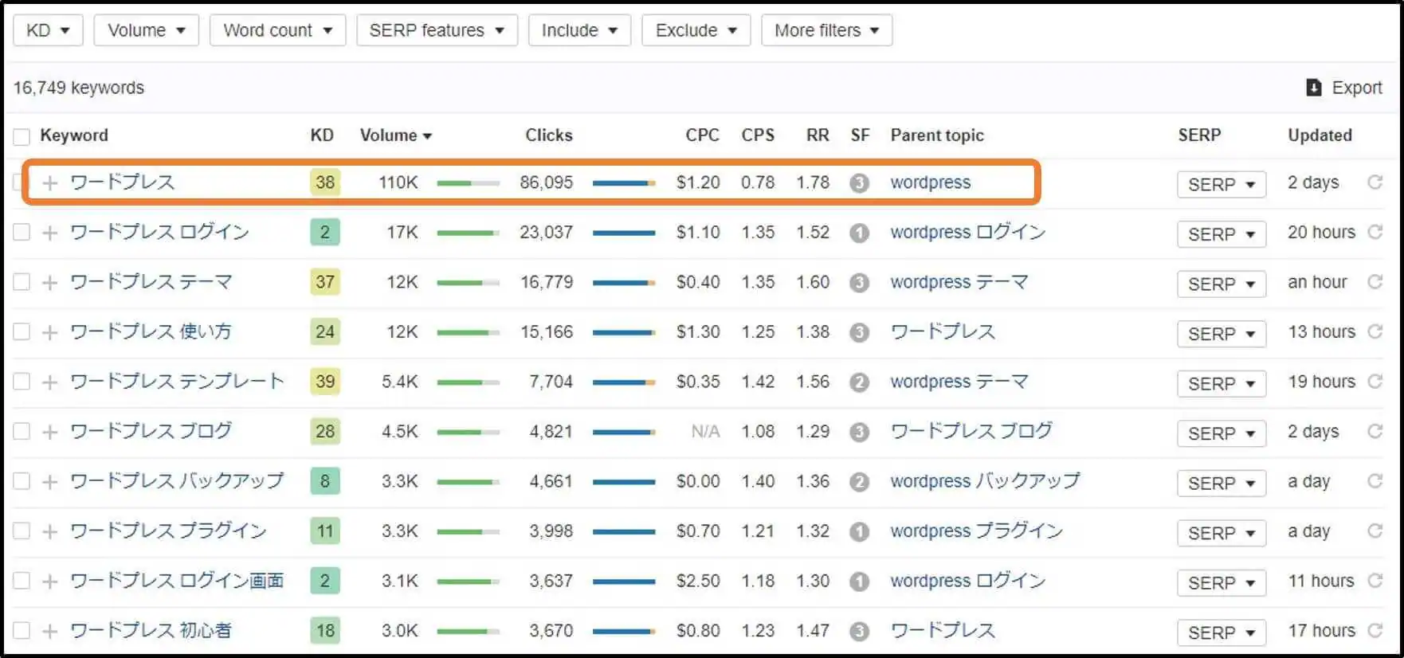The width and height of the screenshot is (1404, 658).
Task: Select ワードプレス 使い方 row checkbox
Action: [22, 331]
